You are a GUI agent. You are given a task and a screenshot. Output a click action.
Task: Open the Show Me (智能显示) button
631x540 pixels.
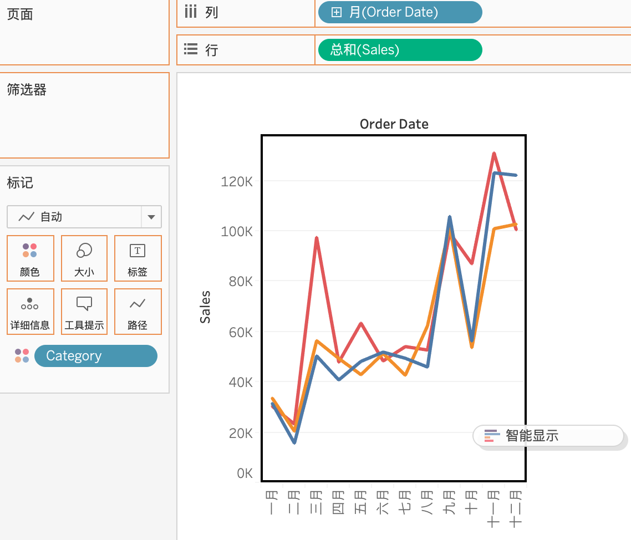coord(548,436)
